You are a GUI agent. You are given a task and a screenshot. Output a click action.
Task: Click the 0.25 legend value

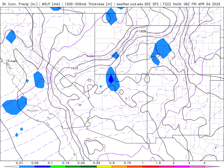(81, 163)
